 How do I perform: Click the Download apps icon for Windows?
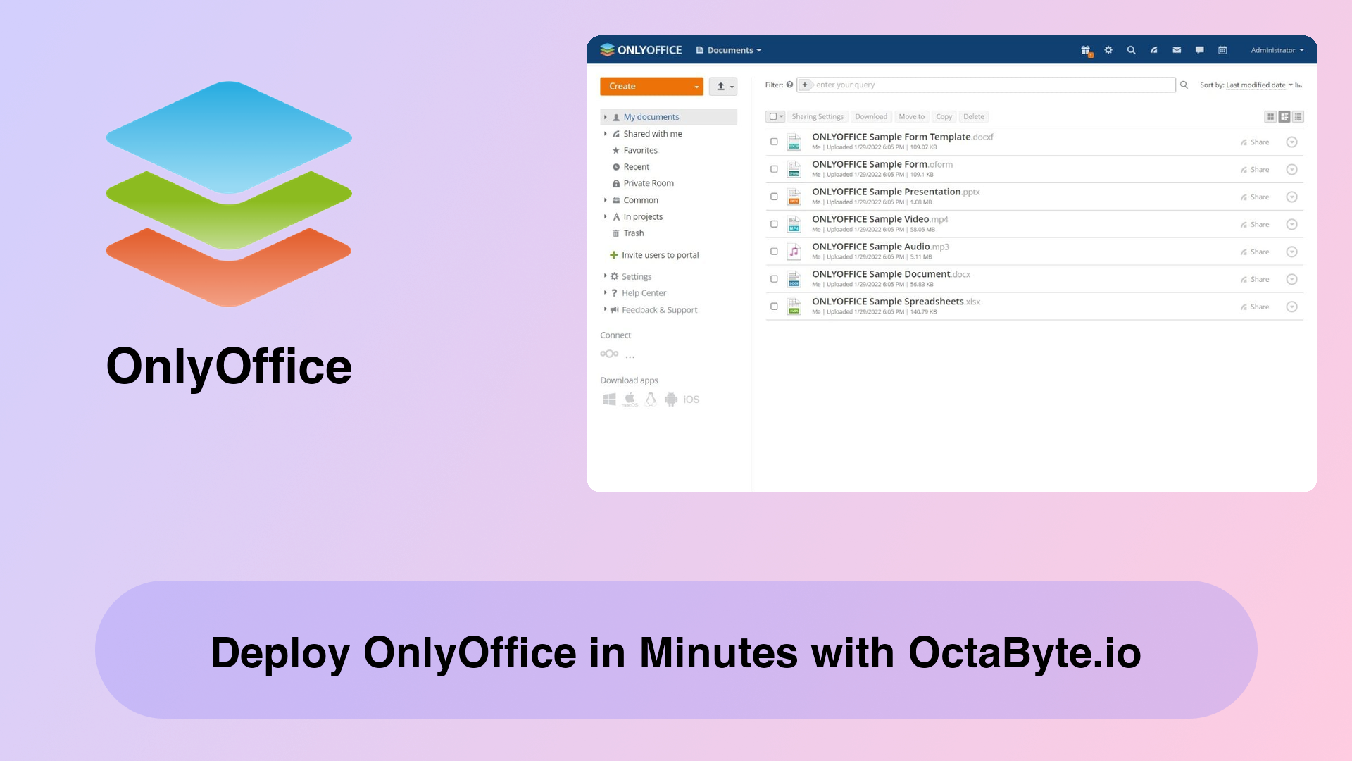tap(608, 400)
